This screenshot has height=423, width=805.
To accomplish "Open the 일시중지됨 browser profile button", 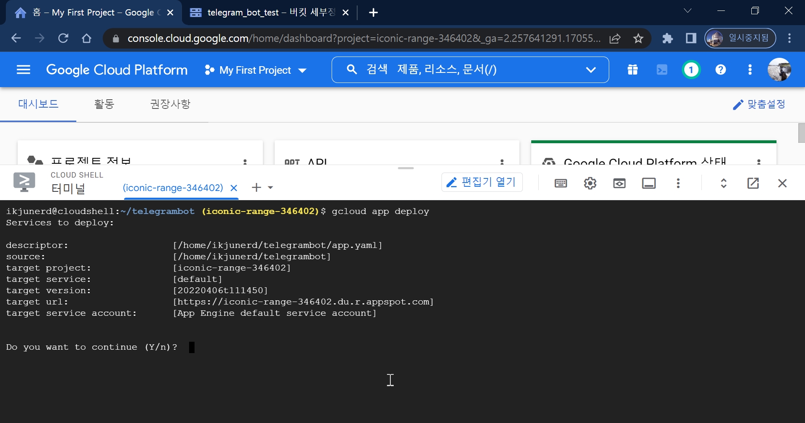I will 740,38.
